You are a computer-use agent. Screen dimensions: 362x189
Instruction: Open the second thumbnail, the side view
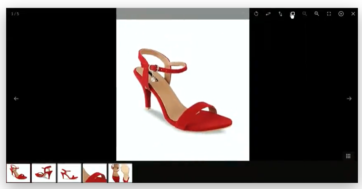coord(44,173)
